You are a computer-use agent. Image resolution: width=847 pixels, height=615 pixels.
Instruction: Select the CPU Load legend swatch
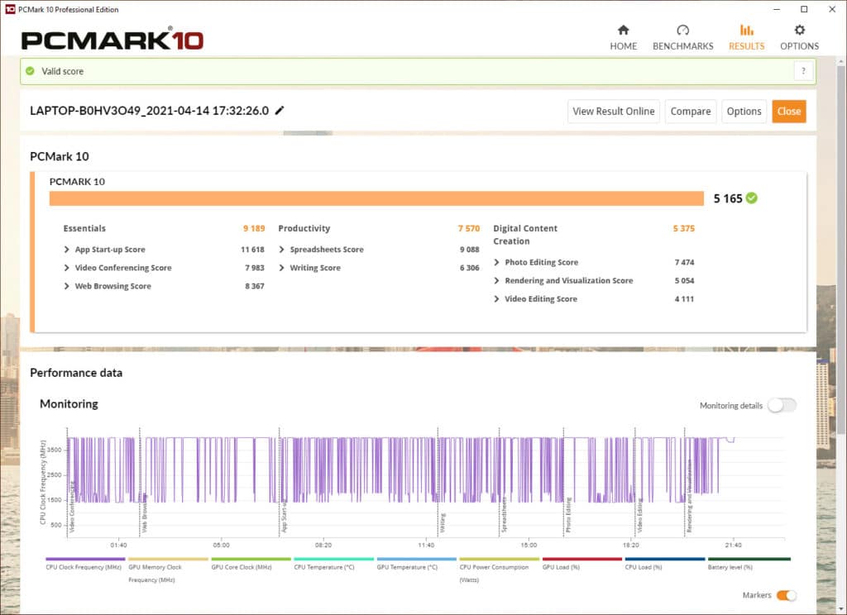pyautogui.click(x=665, y=559)
